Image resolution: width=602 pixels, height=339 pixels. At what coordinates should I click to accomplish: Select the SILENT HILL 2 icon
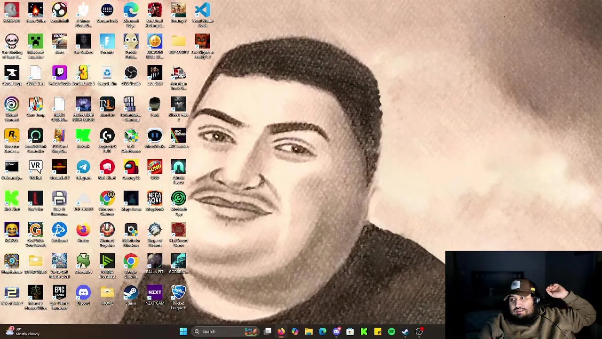[179, 109]
